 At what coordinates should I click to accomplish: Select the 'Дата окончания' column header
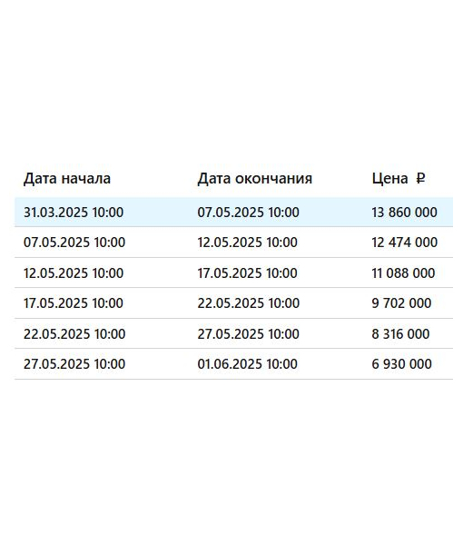click(x=255, y=179)
